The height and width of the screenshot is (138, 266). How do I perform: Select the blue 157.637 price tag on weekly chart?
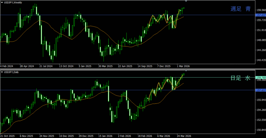(x=261, y=15)
